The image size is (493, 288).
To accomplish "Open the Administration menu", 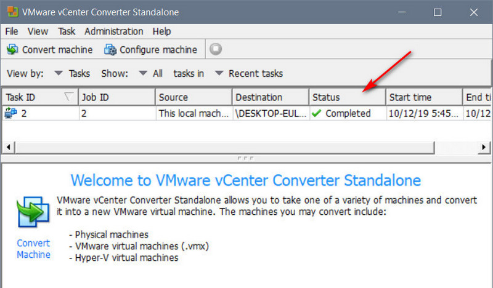I will tap(113, 31).
